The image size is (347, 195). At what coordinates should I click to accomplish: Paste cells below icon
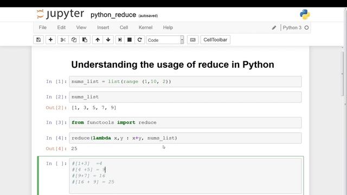tap(85, 40)
